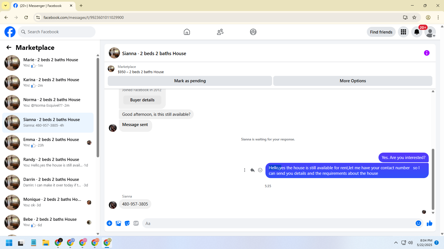444x249 pixels.
Task: Open the Facebook menu grid icon
Action: tap(403, 32)
